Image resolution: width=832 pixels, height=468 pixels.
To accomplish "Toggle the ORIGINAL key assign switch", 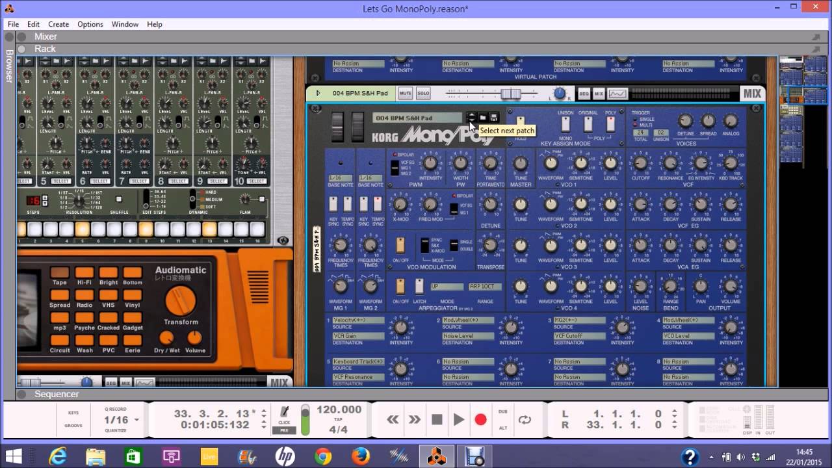I will coord(588,123).
